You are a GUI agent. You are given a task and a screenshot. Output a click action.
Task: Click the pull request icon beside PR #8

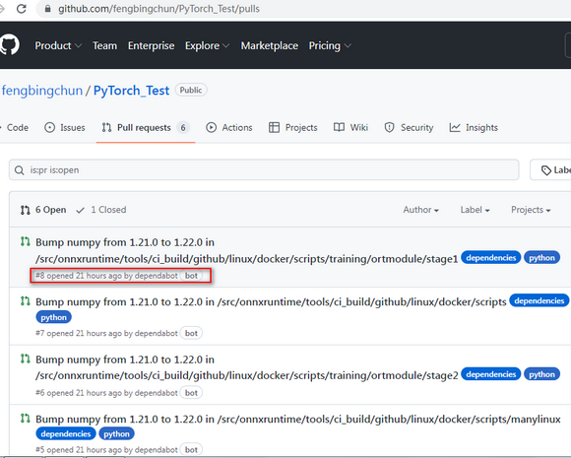(x=26, y=241)
